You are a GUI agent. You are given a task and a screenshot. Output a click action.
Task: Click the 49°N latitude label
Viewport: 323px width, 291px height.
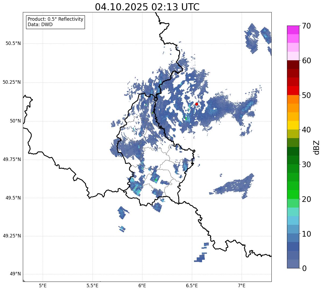pos(15,274)
